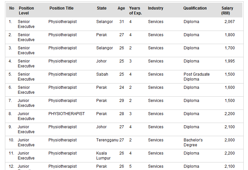
Task: Click Post Graduate Diploma in row 5
Action: (197, 77)
